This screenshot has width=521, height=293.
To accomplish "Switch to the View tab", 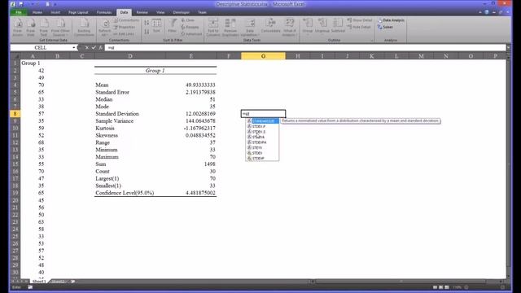I will tap(160, 12).
